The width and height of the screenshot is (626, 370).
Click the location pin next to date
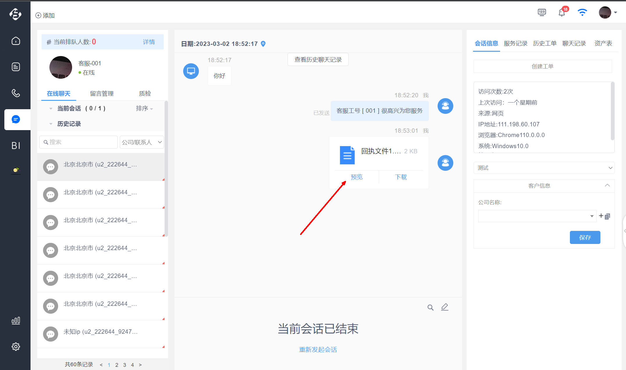(263, 44)
